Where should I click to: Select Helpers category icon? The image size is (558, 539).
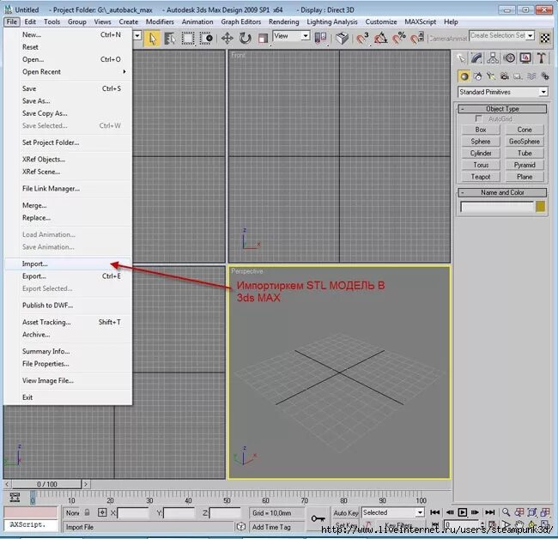click(x=519, y=76)
